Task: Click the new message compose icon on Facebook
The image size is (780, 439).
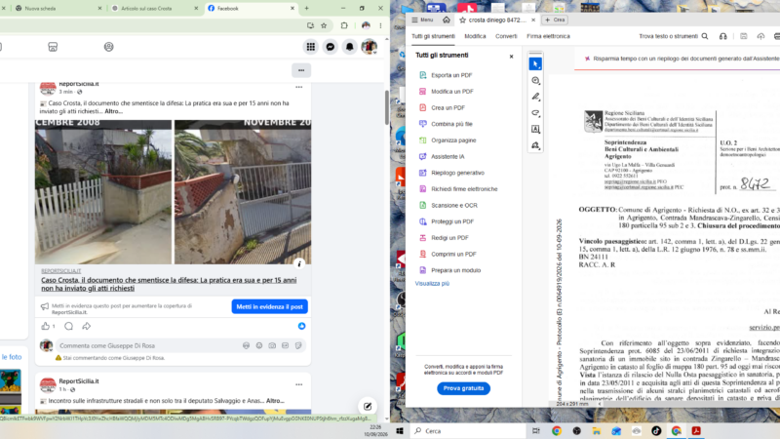Action: 368,406
